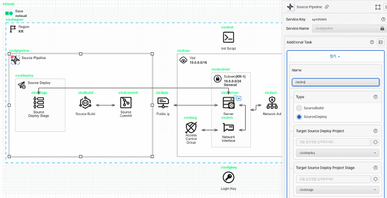The width and height of the screenshot is (387, 198).
Task: Click the Additional Task folder button
Action: point(380,42)
